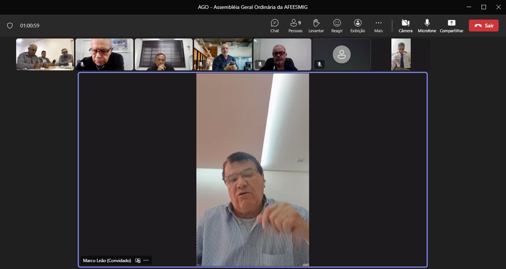Raise hand with Levantar button
This screenshot has width=506, height=269.
[x=316, y=25]
